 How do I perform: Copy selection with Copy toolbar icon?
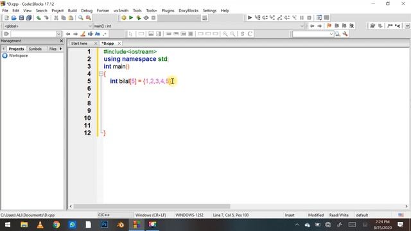click(x=64, y=18)
